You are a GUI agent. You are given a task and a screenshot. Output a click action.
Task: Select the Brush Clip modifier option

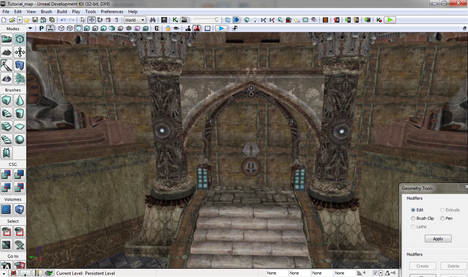[x=413, y=218]
